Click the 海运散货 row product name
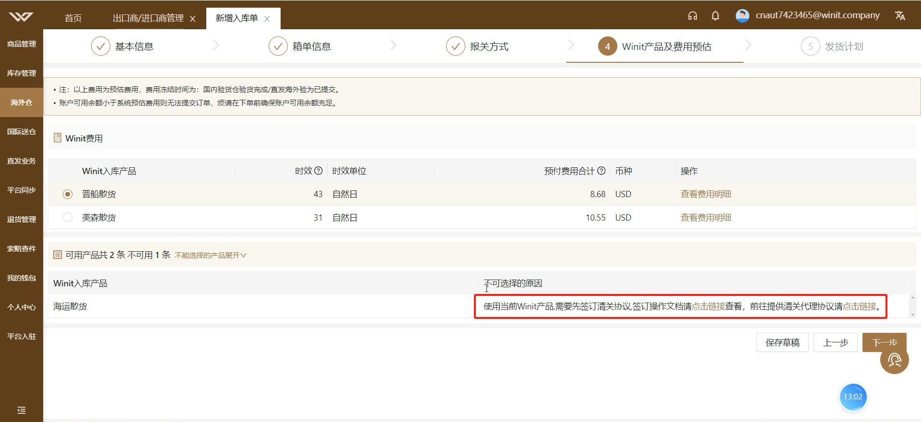Screen dimensions: 921x422 [x=70, y=306]
